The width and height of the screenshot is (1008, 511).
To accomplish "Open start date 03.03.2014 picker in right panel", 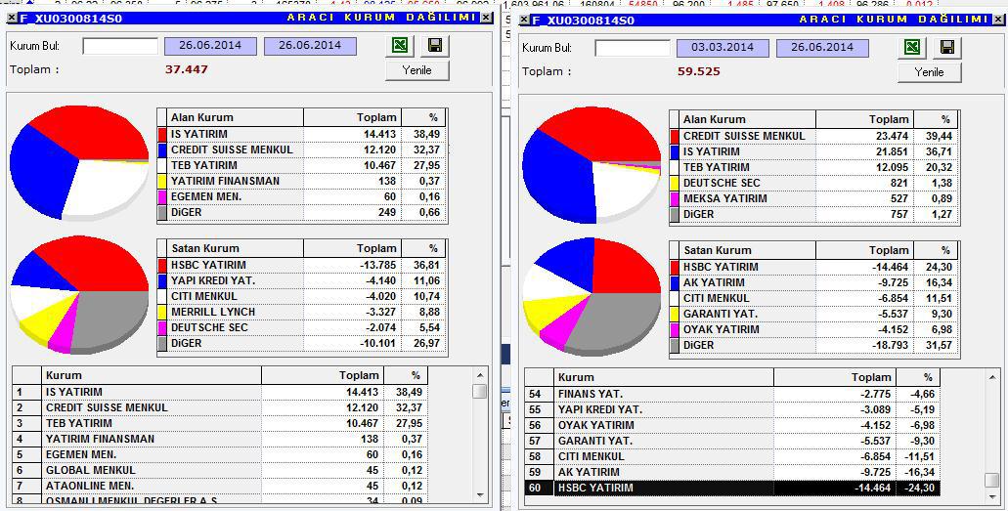I will pos(723,48).
